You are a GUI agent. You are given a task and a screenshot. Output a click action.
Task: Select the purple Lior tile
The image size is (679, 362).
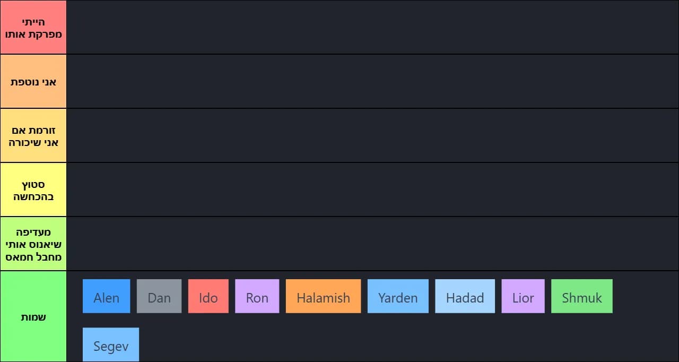(x=523, y=296)
